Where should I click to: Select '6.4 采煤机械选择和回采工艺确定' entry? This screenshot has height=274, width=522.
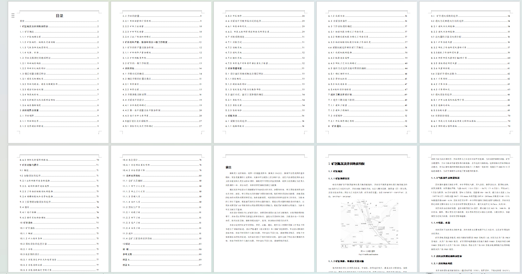[x=368, y=47]
